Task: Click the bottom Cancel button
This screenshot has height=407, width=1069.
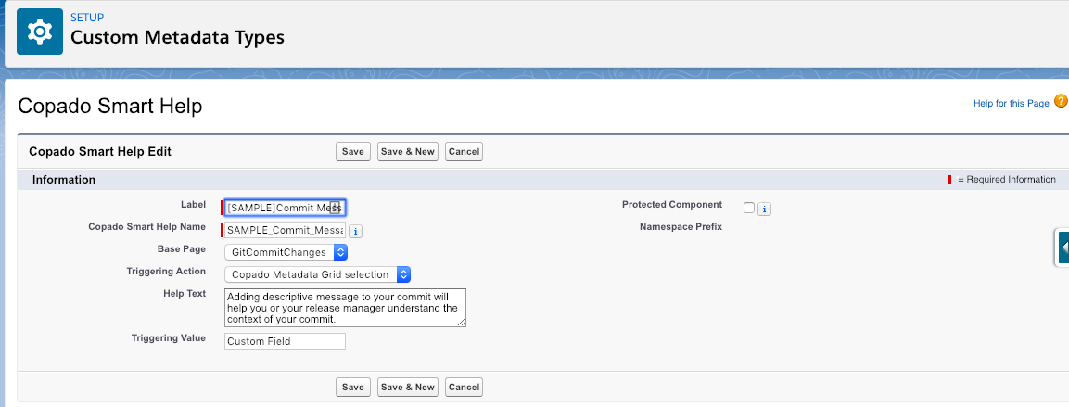Action: tap(464, 387)
